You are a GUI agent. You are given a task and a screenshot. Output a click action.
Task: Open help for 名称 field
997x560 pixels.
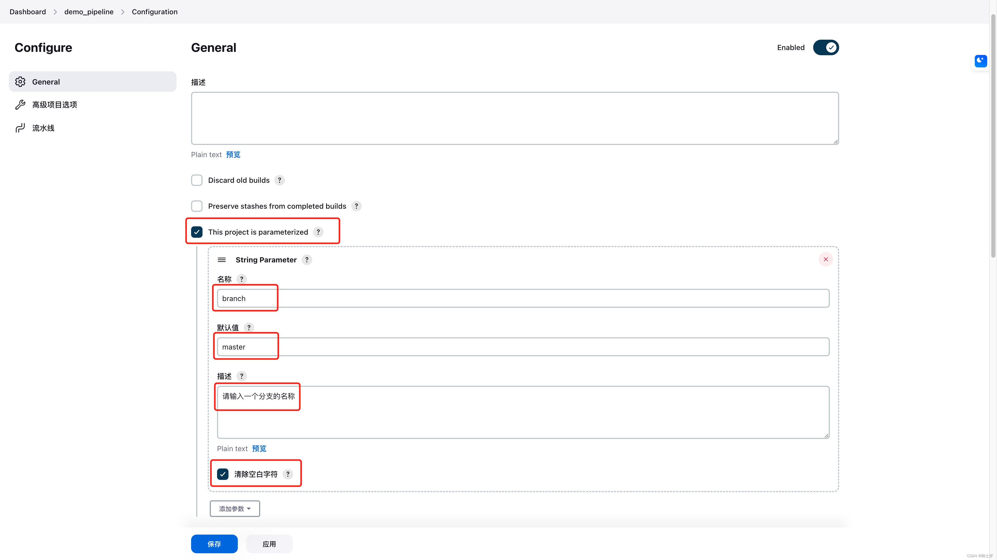(241, 279)
